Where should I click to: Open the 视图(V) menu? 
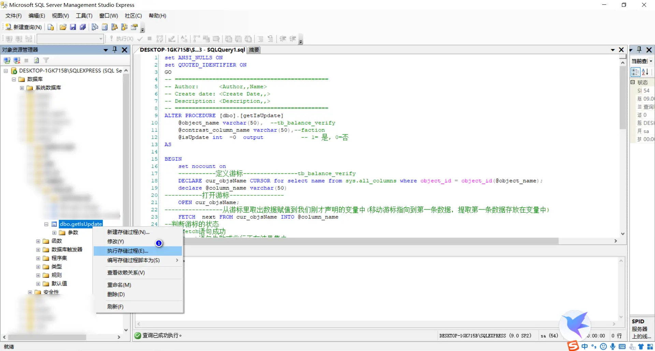(60, 16)
